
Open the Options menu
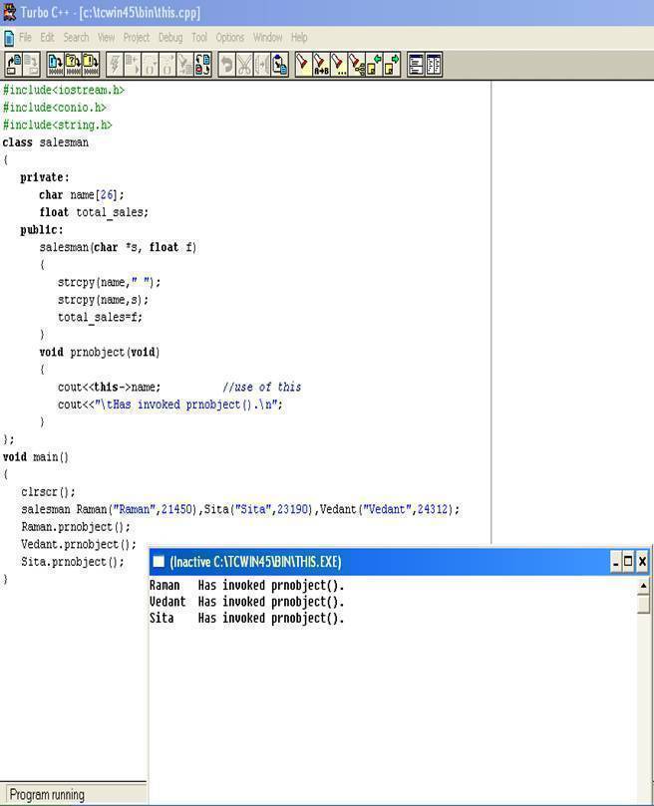point(230,38)
